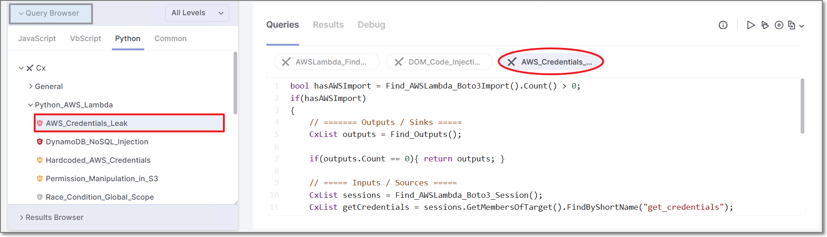
Task: Click shield icon beside DynamoDB_NoSQL_Injection
Action: tap(40, 142)
